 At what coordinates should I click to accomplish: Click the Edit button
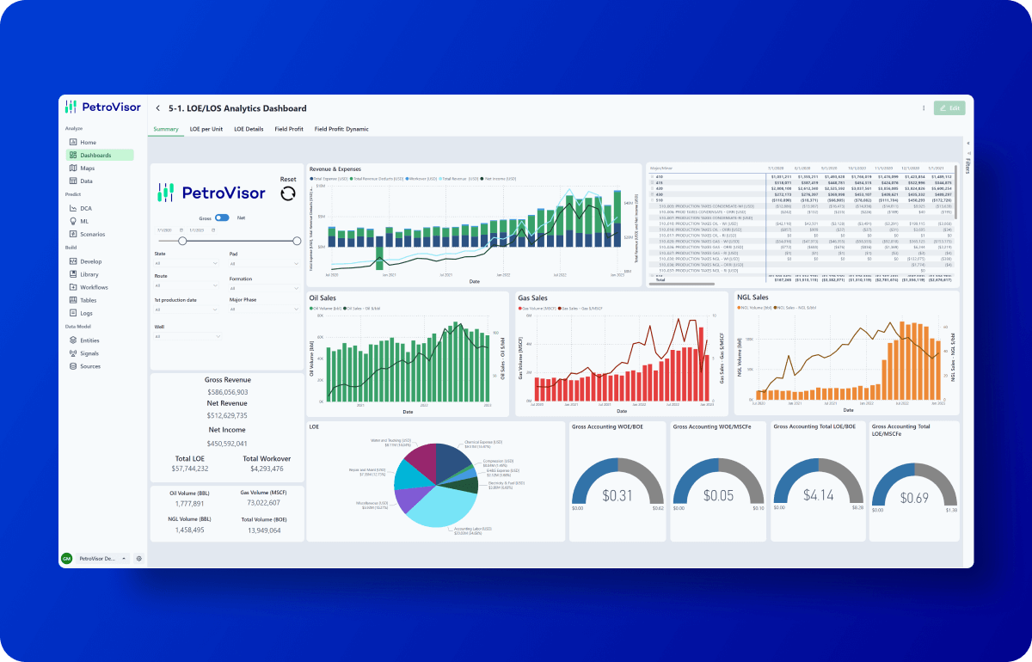pos(950,108)
